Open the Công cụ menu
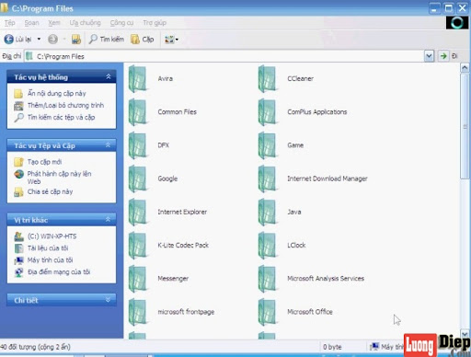 click(121, 23)
